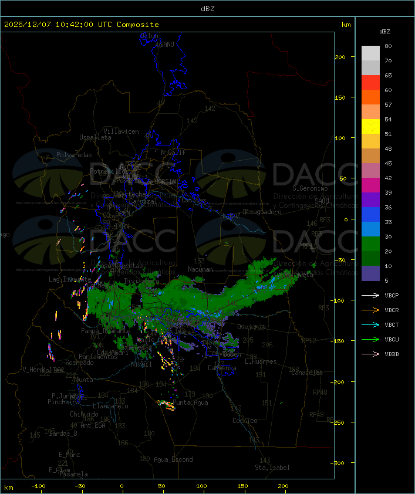Pick the dark green 10-20 dBZ swatch
This screenshot has height=494, width=415.
point(370,258)
